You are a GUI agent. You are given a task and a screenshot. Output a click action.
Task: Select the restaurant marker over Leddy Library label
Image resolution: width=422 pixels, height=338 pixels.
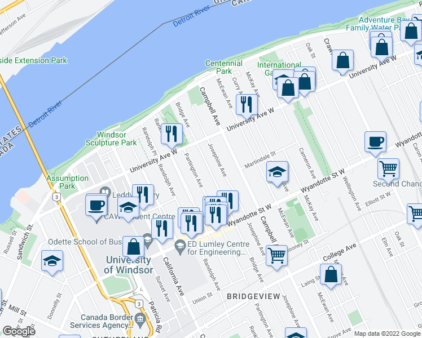143,195
